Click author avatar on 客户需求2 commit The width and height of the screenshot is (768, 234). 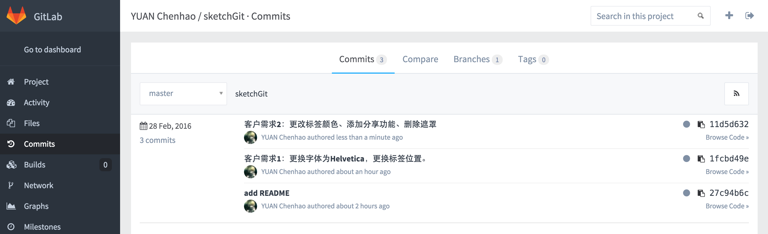251,137
